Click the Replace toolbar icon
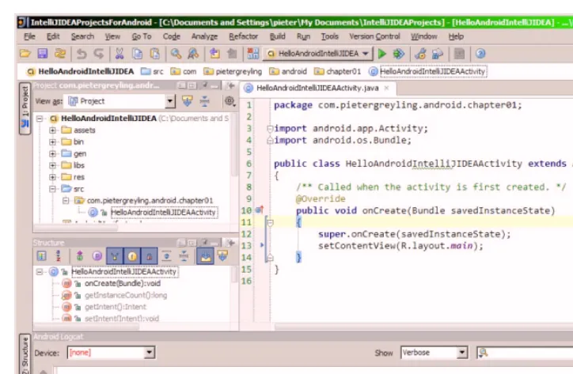 click(x=193, y=54)
